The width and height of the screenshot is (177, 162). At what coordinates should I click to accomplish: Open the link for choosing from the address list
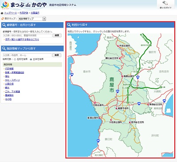coord(22,40)
